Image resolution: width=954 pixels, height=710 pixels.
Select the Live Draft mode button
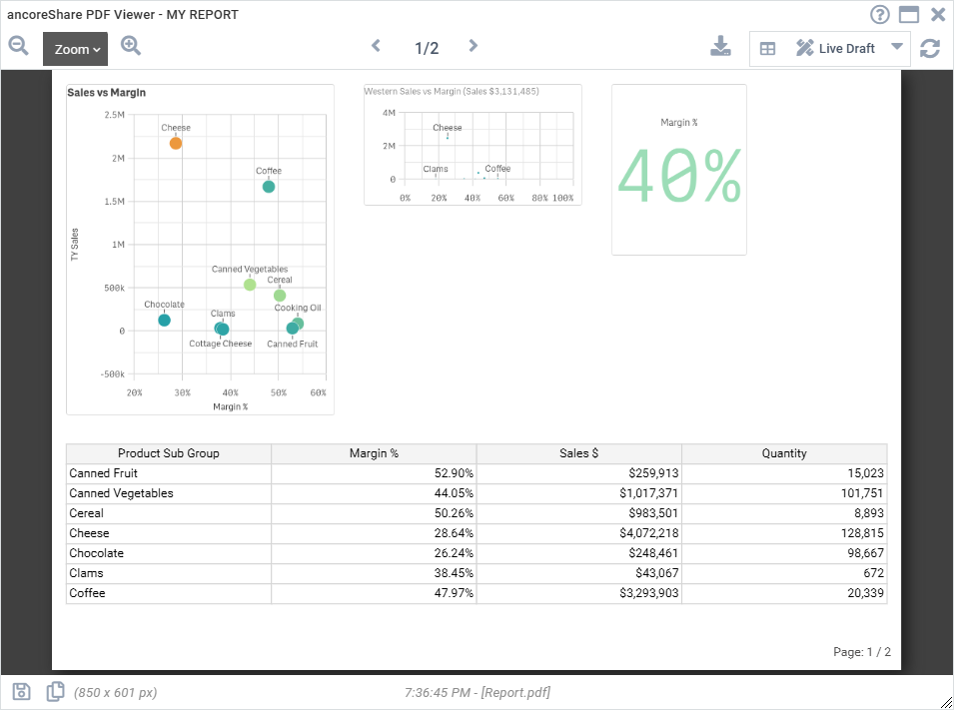(x=835, y=48)
